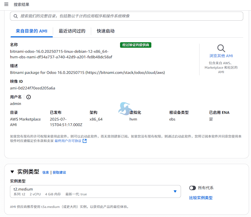
Task: Open the t2.medium instance type dropdown
Action: 94,191
